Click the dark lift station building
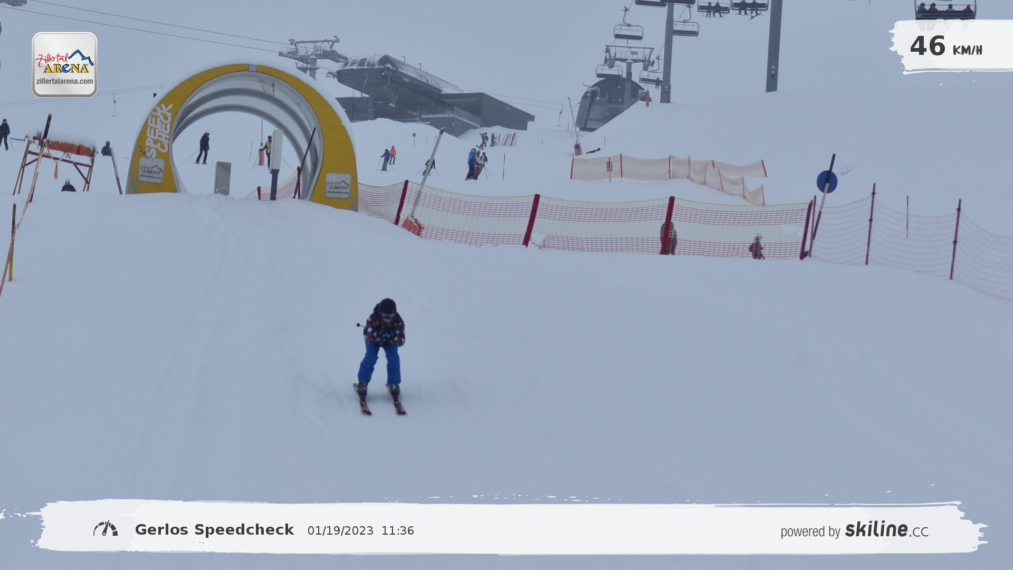Screen dimensions: 1013x570 422,98
